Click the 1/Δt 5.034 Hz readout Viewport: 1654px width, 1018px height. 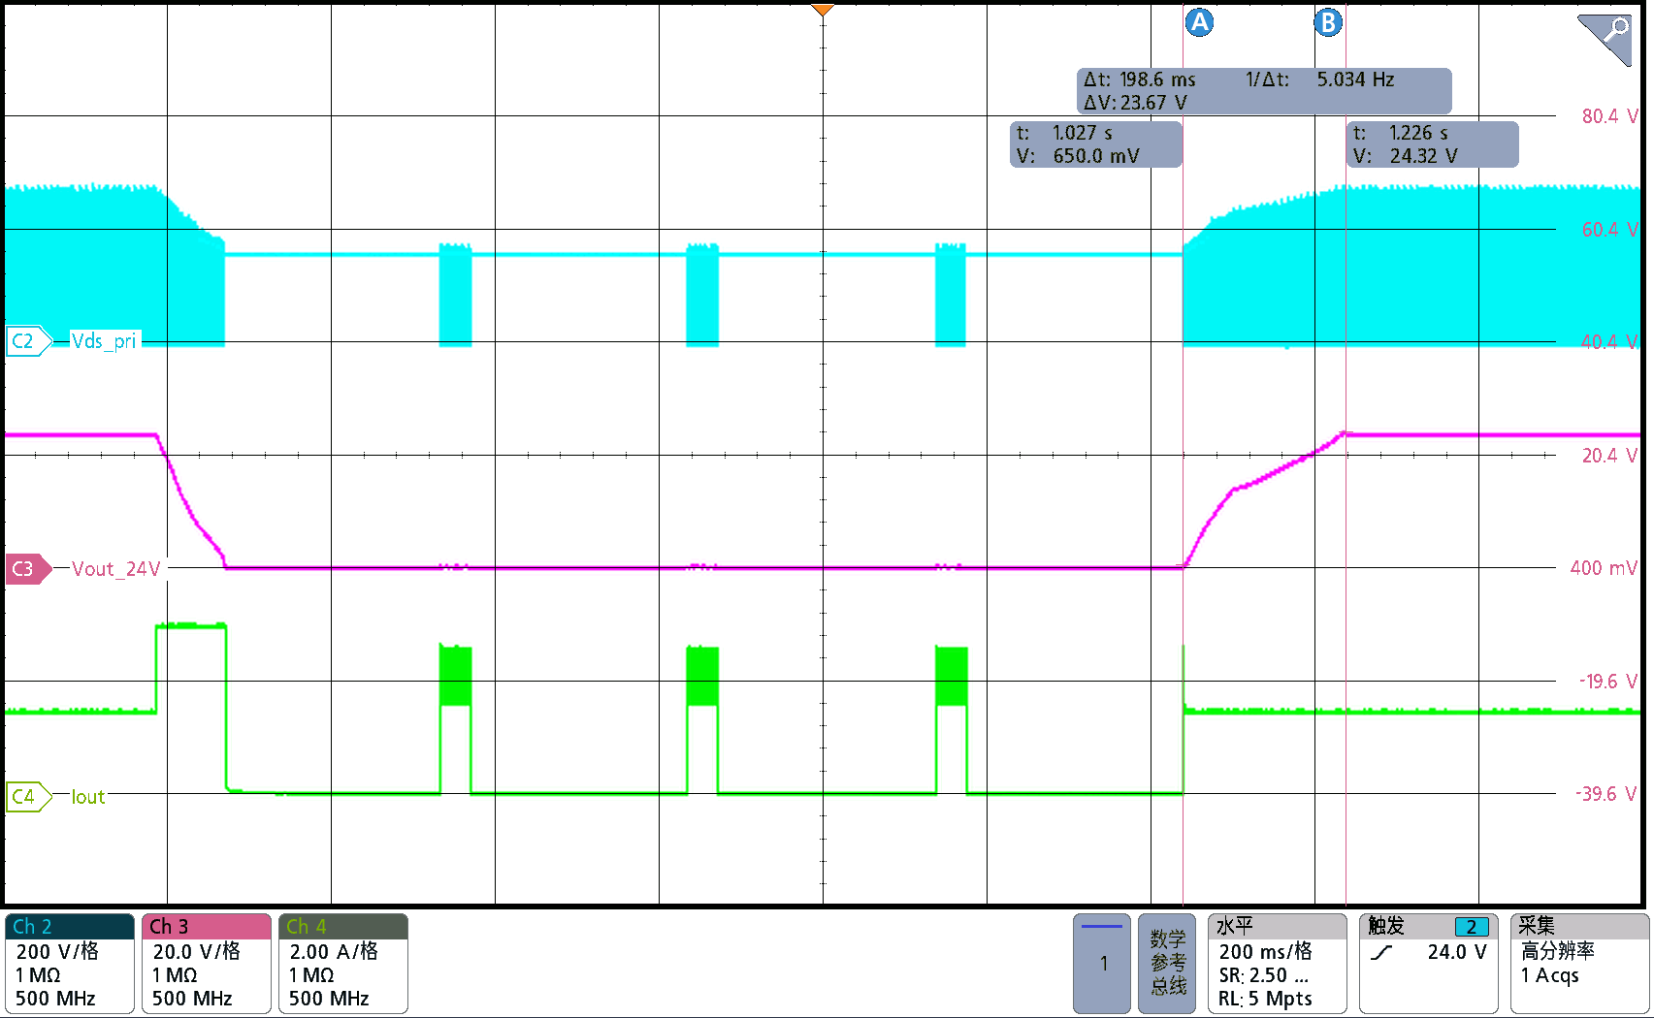click(x=1319, y=80)
